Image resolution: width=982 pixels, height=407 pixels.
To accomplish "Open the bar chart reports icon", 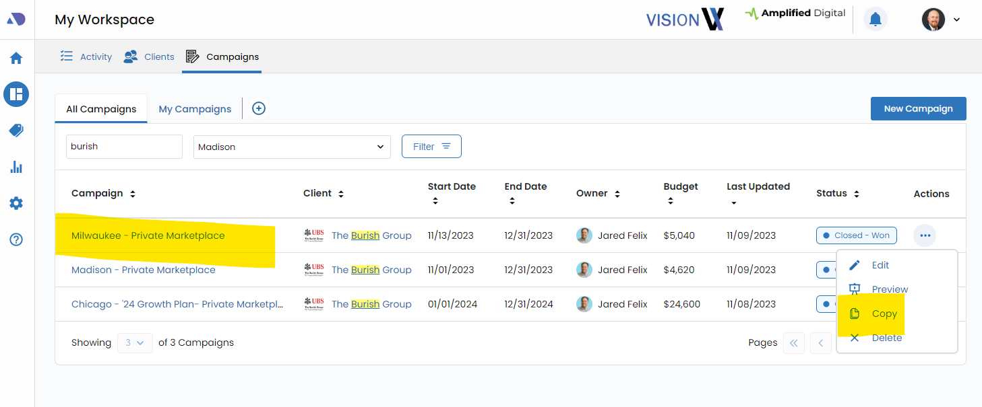I will (x=16, y=167).
